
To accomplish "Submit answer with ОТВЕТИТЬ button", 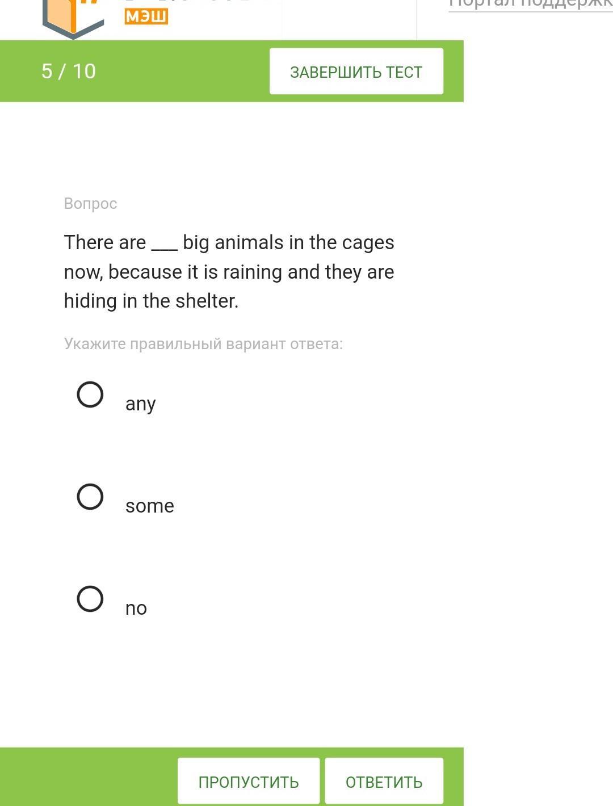I will click(x=384, y=782).
